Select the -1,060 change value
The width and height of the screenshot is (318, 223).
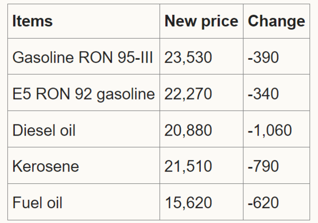270,130
